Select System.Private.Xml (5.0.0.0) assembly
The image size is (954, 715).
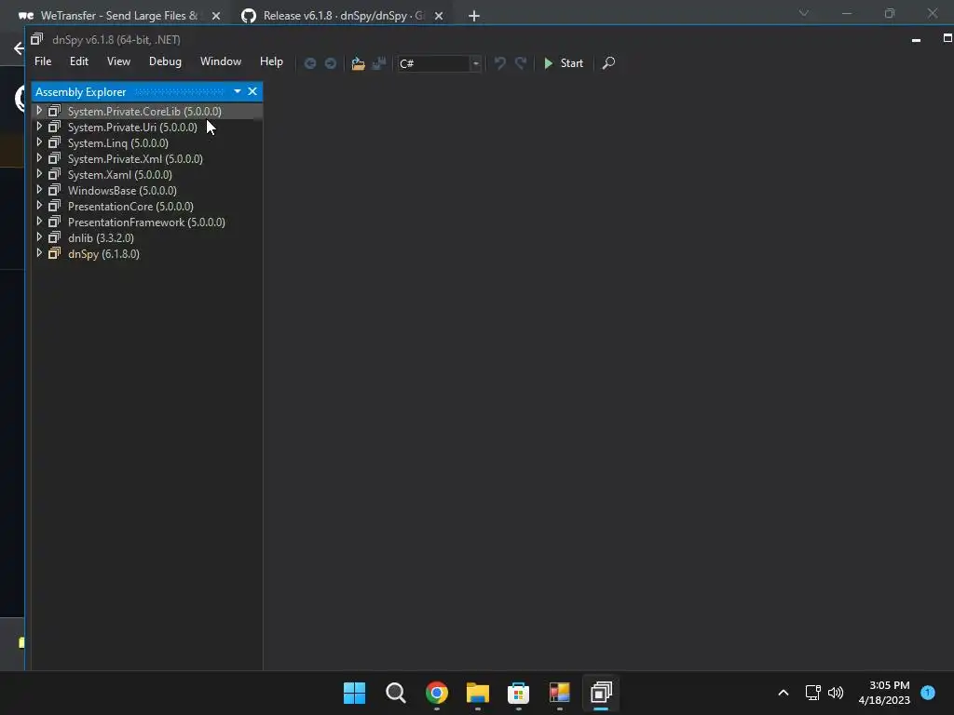(135, 158)
